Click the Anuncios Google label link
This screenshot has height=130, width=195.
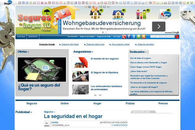[47, 45]
